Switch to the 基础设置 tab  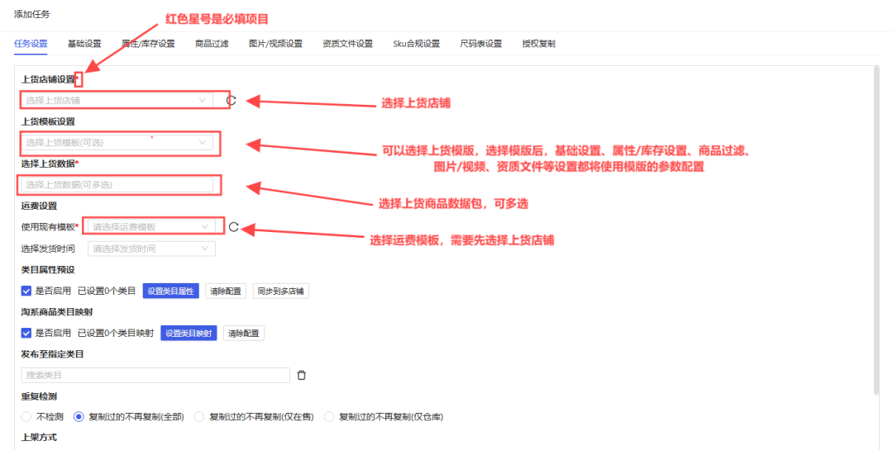[x=84, y=44]
